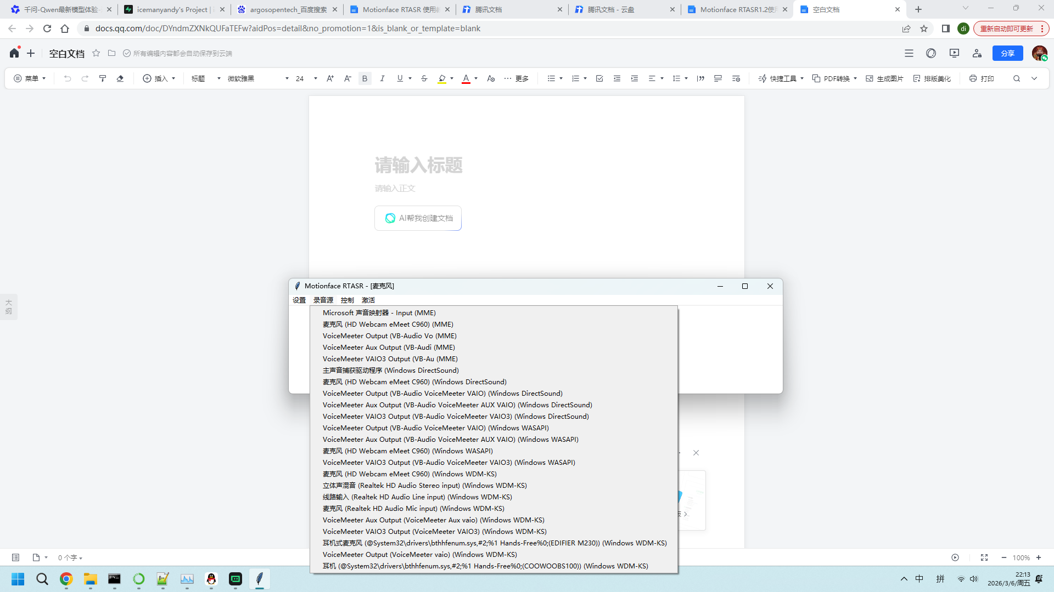Open the word count 0个字 dropdown
Image resolution: width=1054 pixels, height=592 pixels.
point(70,557)
